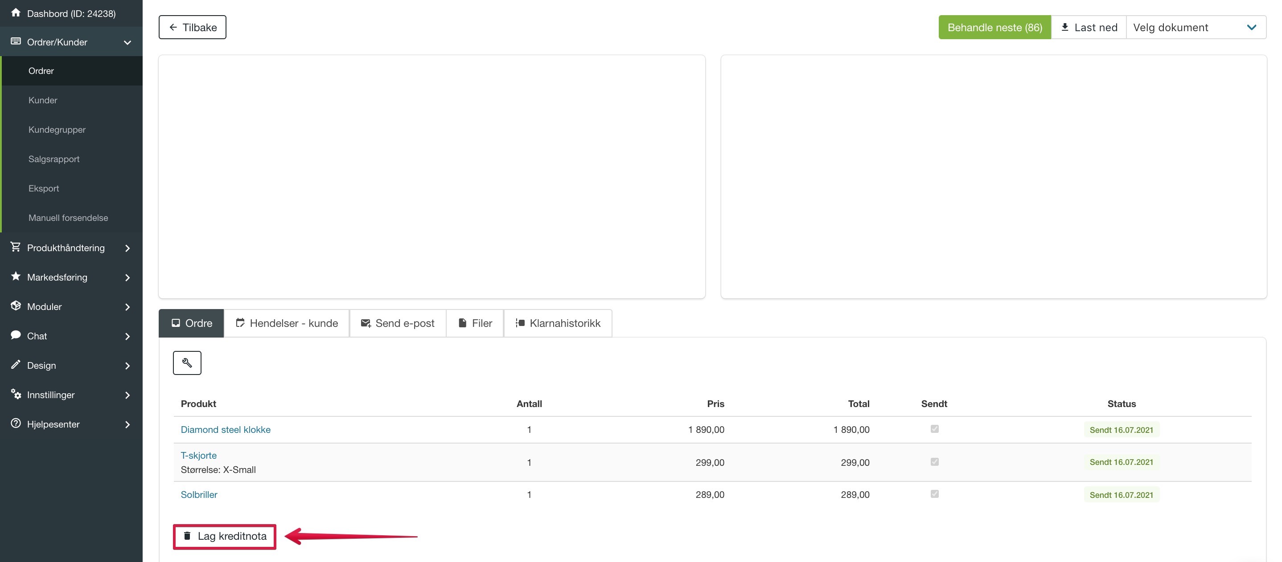Go to Dashbord (ID: 24238)
The image size is (1282, 562).
click(x=71, y=13)
